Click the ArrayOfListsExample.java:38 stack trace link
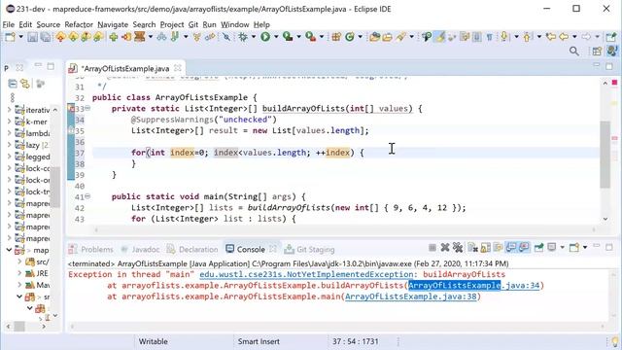 click(410, 297)
